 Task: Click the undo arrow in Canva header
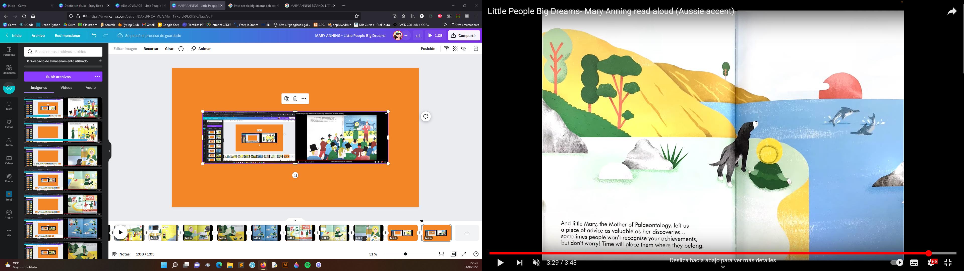[x=94, y=36]
